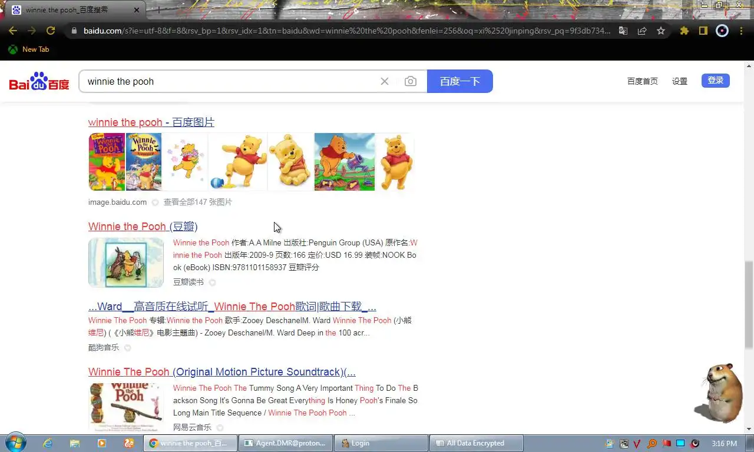Switch to All Data Encrypted window
The image size is (754, 452).
tap(477, 443)
